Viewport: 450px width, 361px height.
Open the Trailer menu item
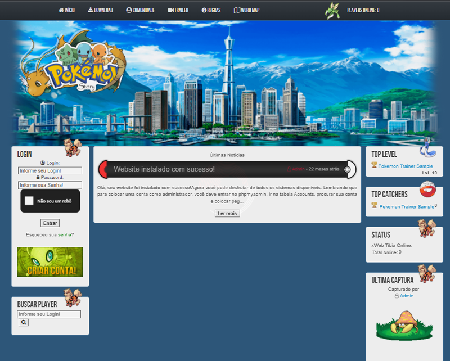178,10
